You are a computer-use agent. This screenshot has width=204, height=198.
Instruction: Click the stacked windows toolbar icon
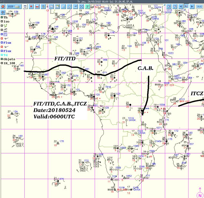coord(57,6)
